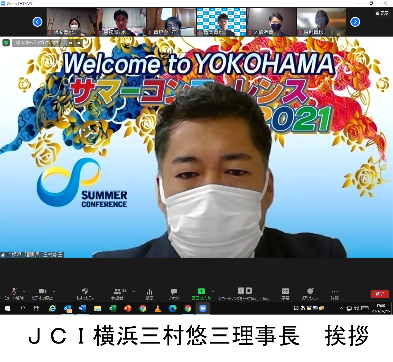Image resolution: width=393 pixels, height=362 pixels.
Task: Expand hidden system tray icons chevron
Action: pyautogui.click(x=342, y=308)
